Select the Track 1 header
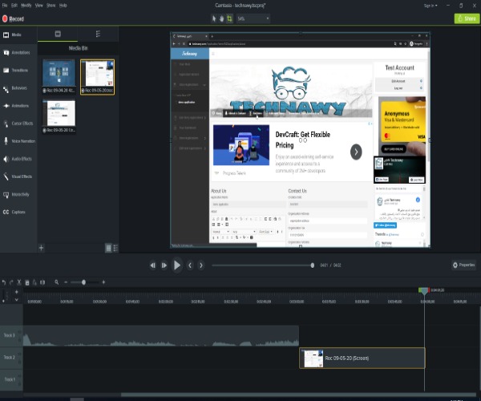The height and width of the screenshot is (401, 481). (x=11, y=379)
